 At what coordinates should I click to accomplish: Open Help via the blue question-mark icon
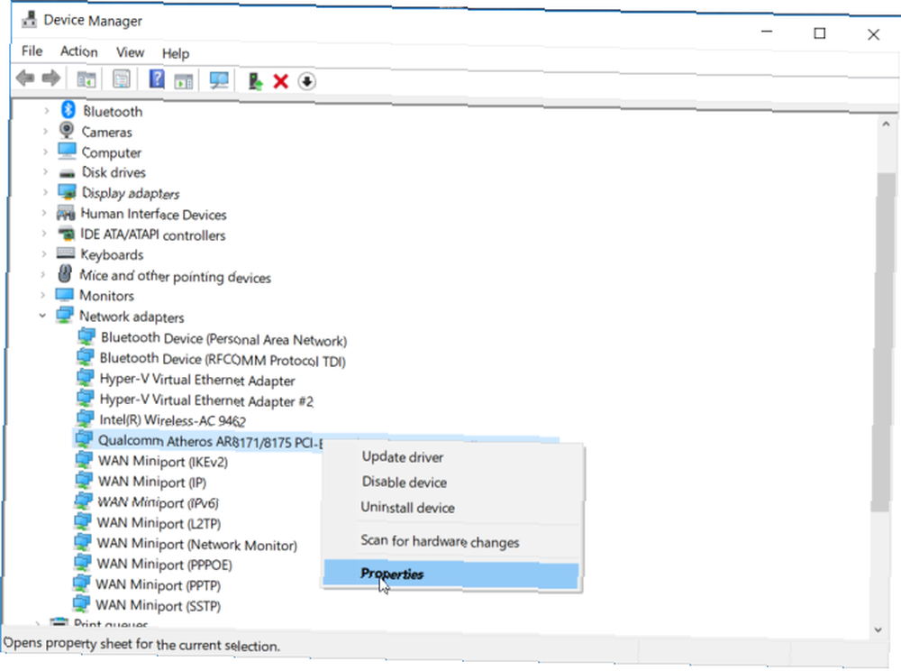coord(156,78)
